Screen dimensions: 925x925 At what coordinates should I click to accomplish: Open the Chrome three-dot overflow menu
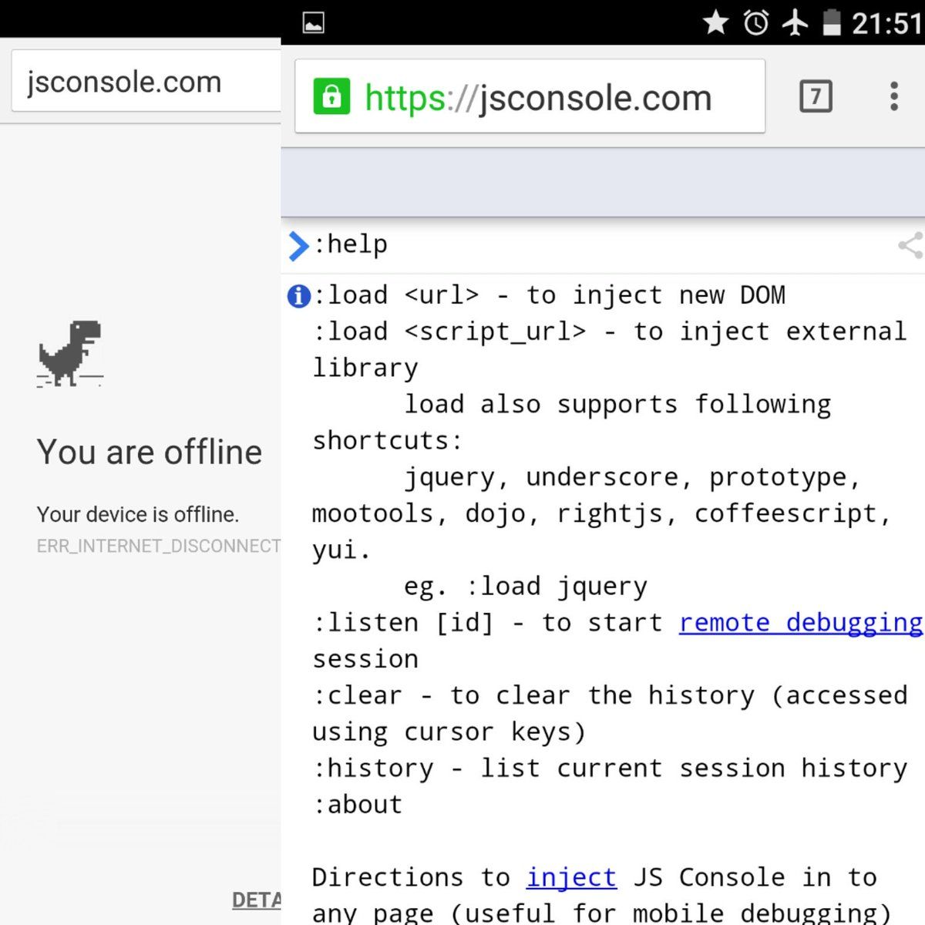point(894,96)
